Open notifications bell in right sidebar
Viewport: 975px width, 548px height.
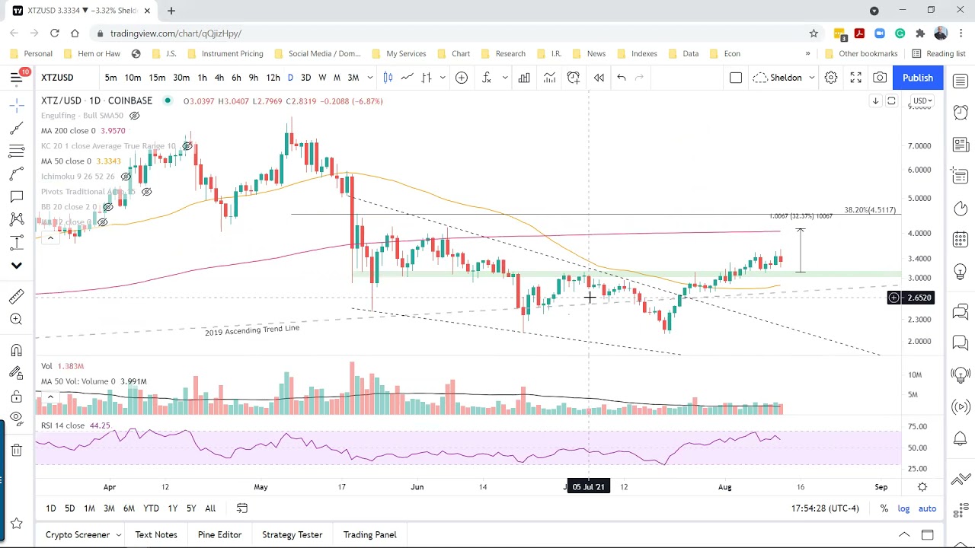click(961, 439)
